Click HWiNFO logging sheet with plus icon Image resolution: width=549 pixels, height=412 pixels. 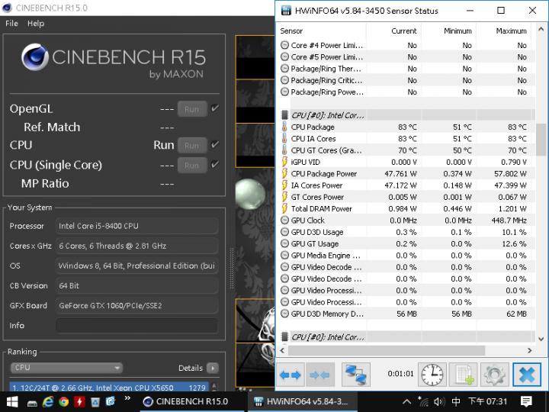point(464,375)
